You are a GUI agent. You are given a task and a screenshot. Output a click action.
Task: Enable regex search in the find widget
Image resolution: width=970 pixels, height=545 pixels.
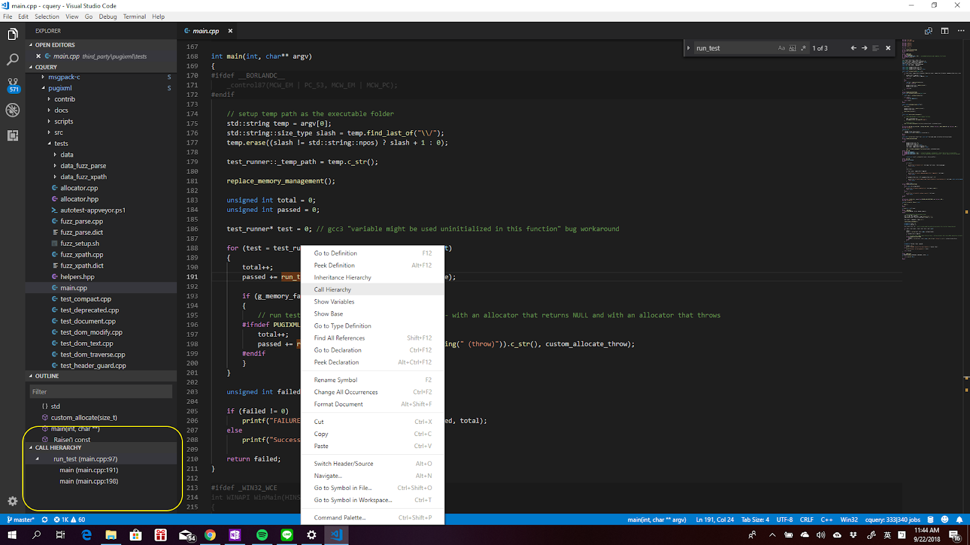point(803,48)
